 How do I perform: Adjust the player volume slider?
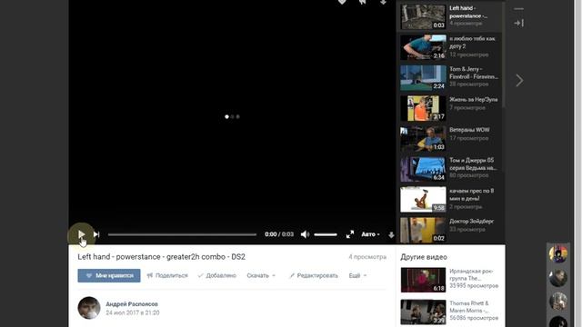pyautogui.click(x=326, y=234)
